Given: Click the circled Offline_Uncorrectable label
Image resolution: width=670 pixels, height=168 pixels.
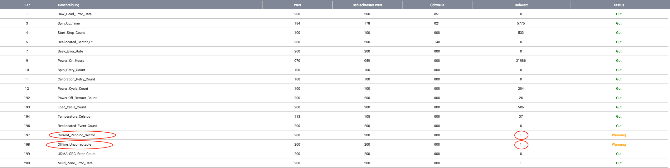Looking at the screenshot, I should pyautogui.click(x=75, y=144).
